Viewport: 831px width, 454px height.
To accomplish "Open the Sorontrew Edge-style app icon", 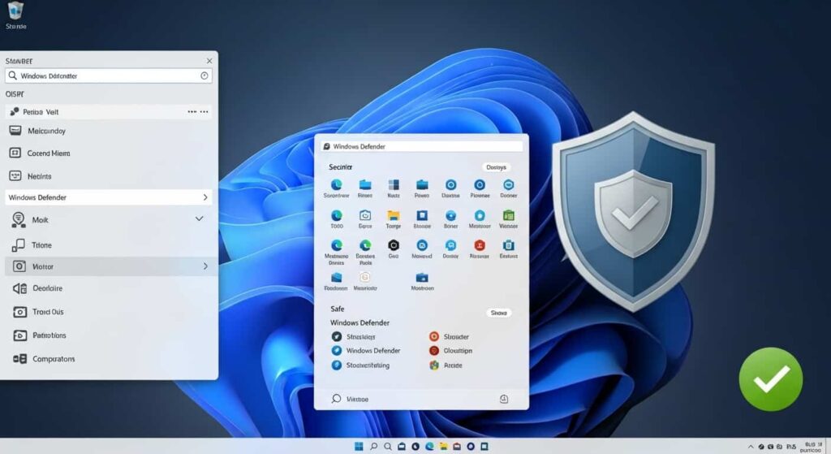I will click(x=336, y=184).
